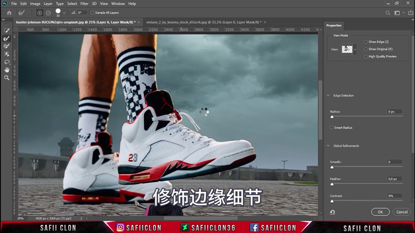
Task: Click the canvas vertical scrollbar
Action: (321, 110)
